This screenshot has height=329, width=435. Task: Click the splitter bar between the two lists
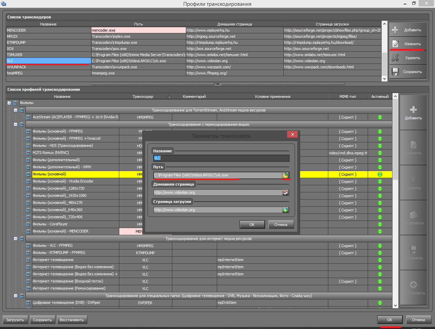[x=217, y=84]
